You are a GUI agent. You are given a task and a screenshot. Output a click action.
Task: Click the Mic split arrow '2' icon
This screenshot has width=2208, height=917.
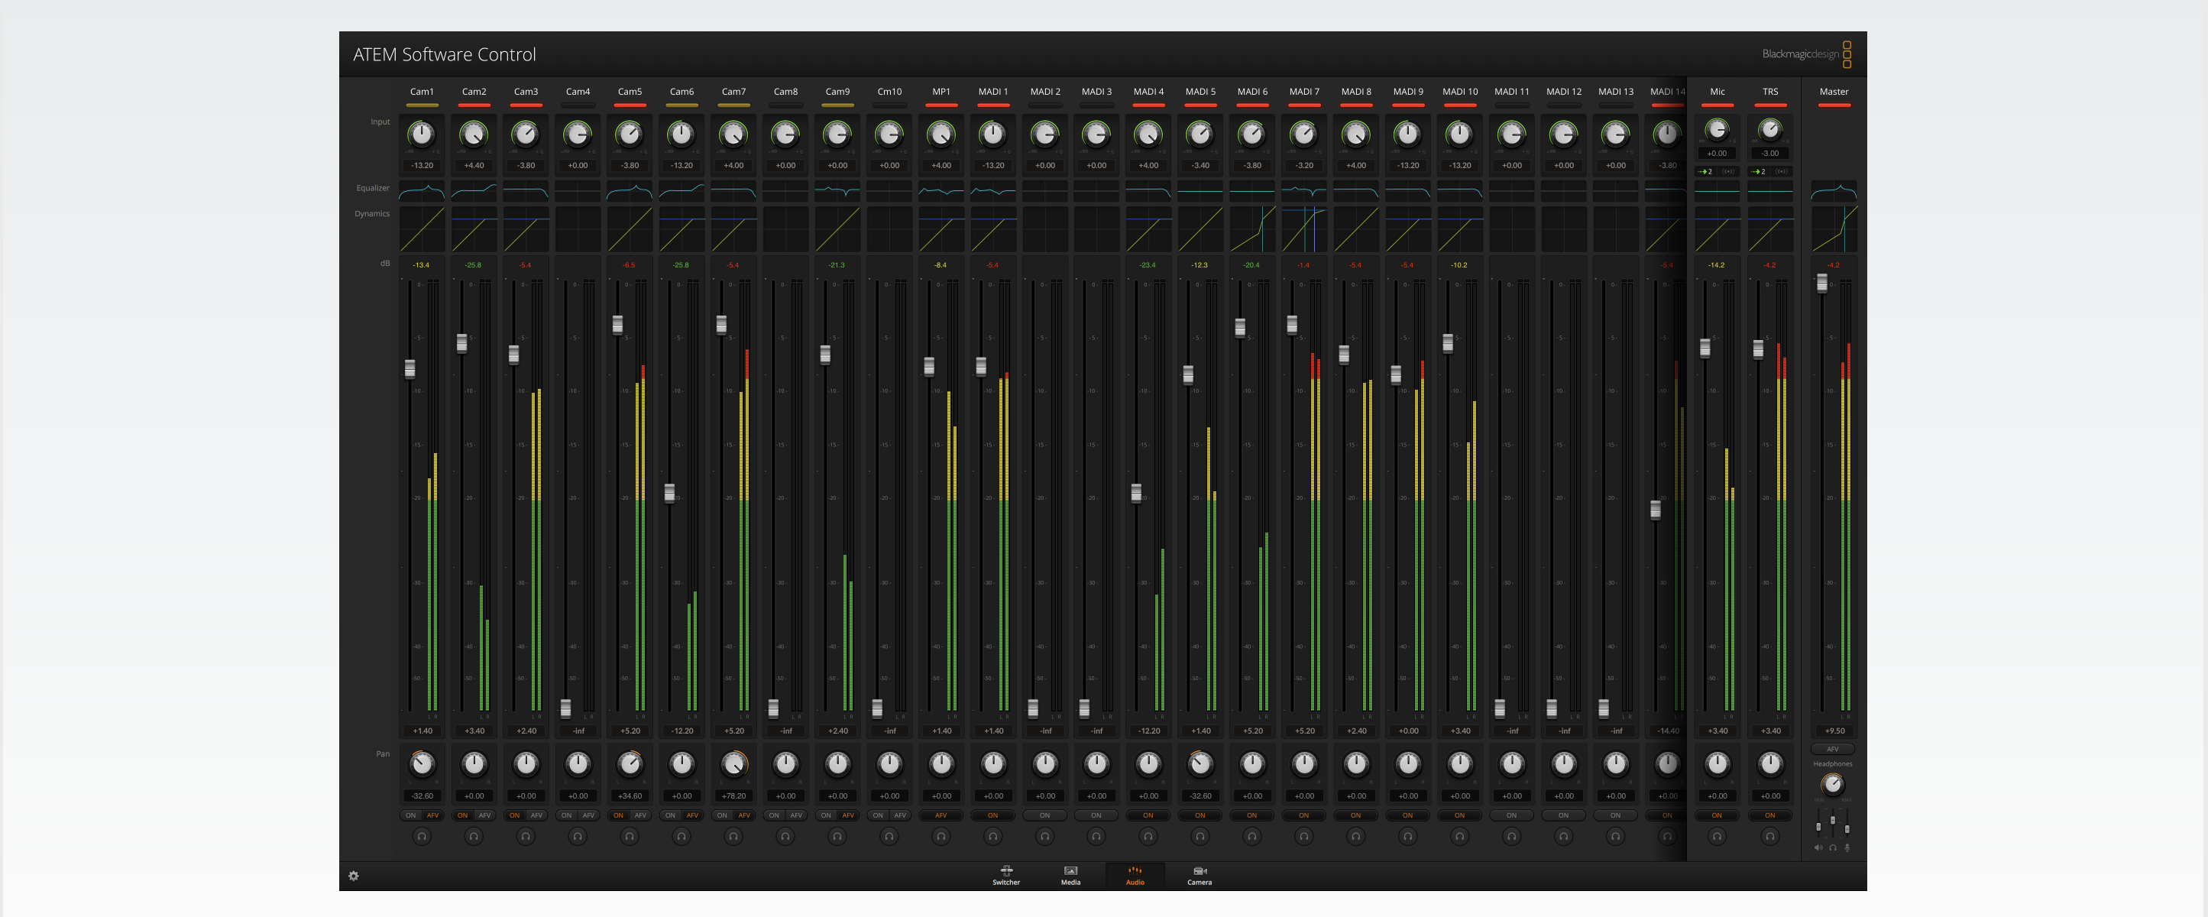coord(1706,171)
